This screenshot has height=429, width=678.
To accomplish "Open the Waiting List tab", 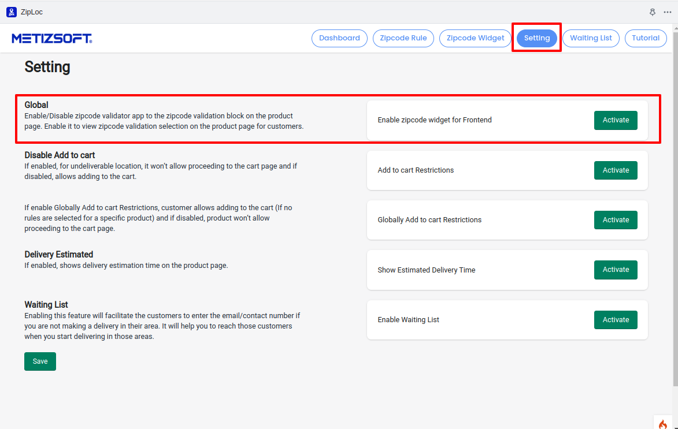I will point(591,38).
